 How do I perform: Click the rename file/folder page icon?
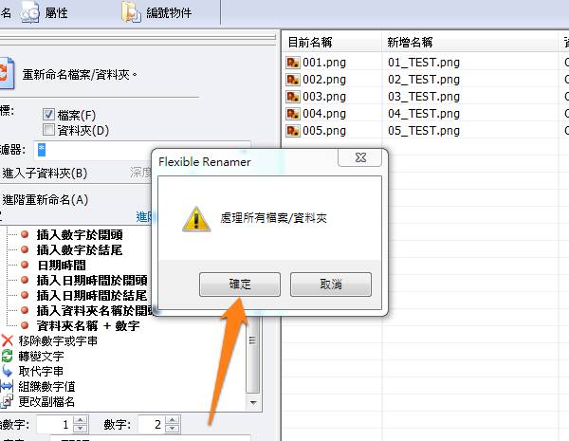(x=7, y=73)
